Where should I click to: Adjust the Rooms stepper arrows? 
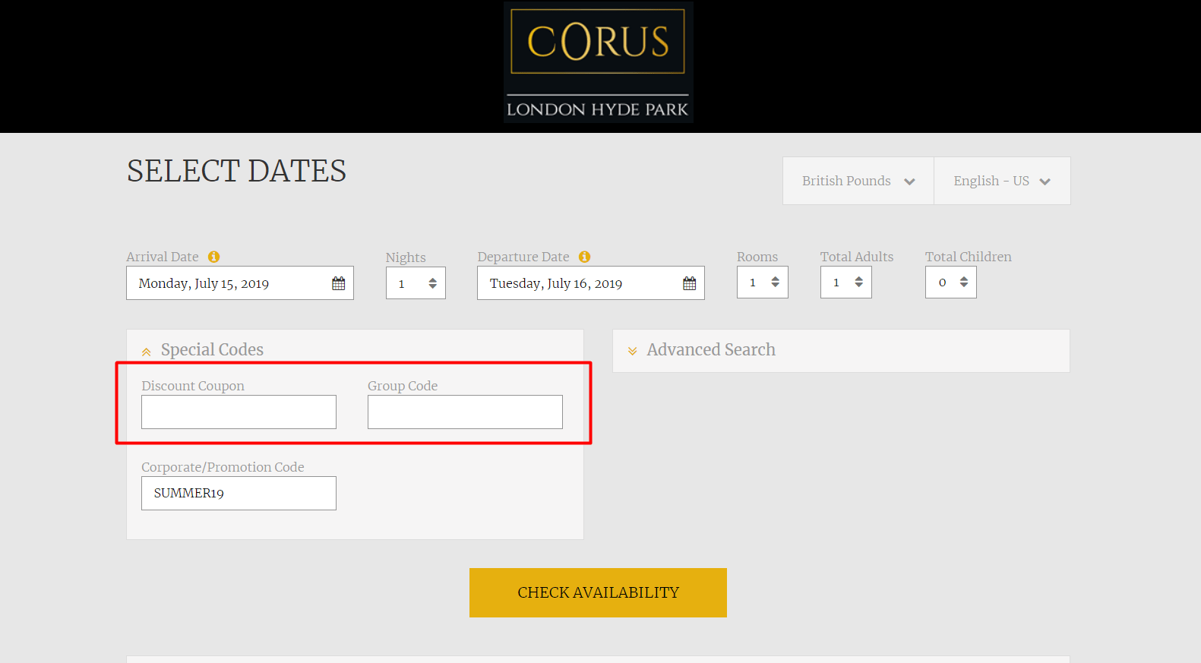click(776, 282)
